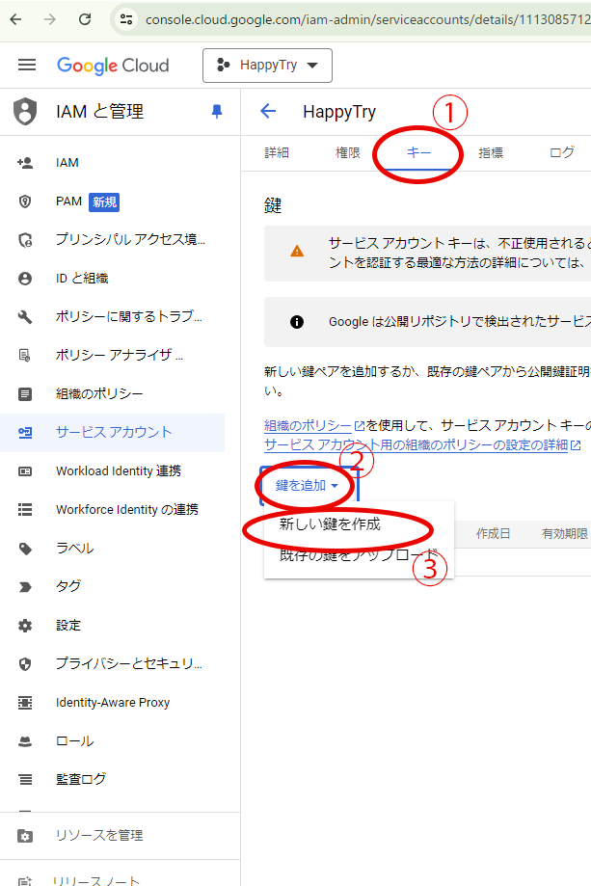The height and width of the screenshot is (886, 591).
Task: Choose 既存の鍵をアップロード menu option
Action: tap(357, 555)
